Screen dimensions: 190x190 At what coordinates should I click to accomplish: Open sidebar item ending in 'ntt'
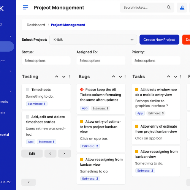pyautogui.click(x=2, y=61)
